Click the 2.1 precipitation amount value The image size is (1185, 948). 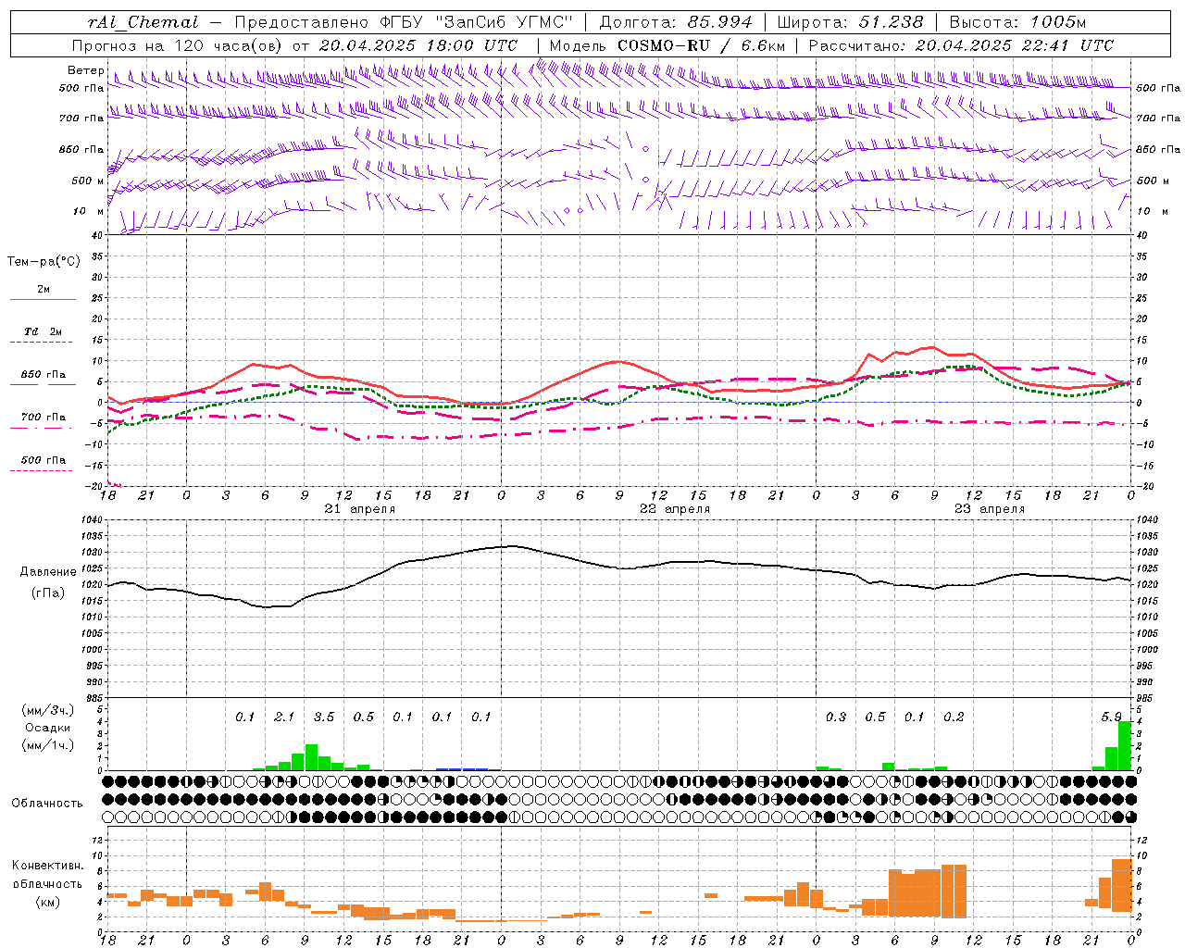tap(284, 717)
